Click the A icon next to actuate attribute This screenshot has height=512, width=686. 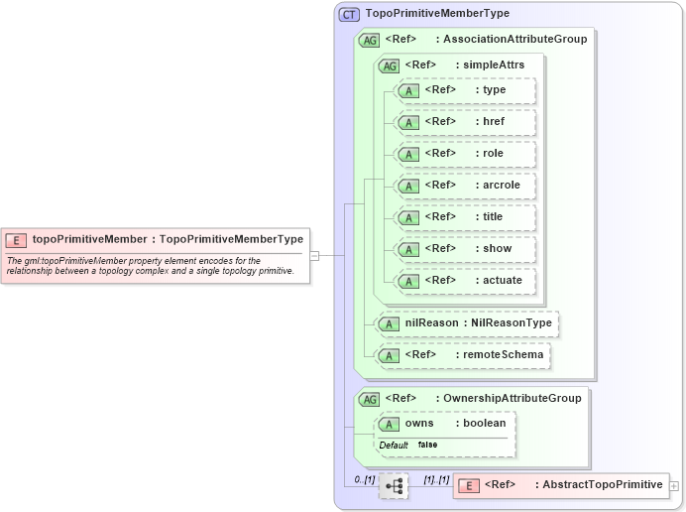[408, 282]
